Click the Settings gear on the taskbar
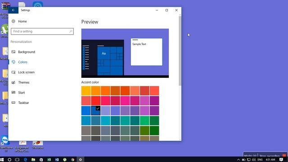 point(81,160)
